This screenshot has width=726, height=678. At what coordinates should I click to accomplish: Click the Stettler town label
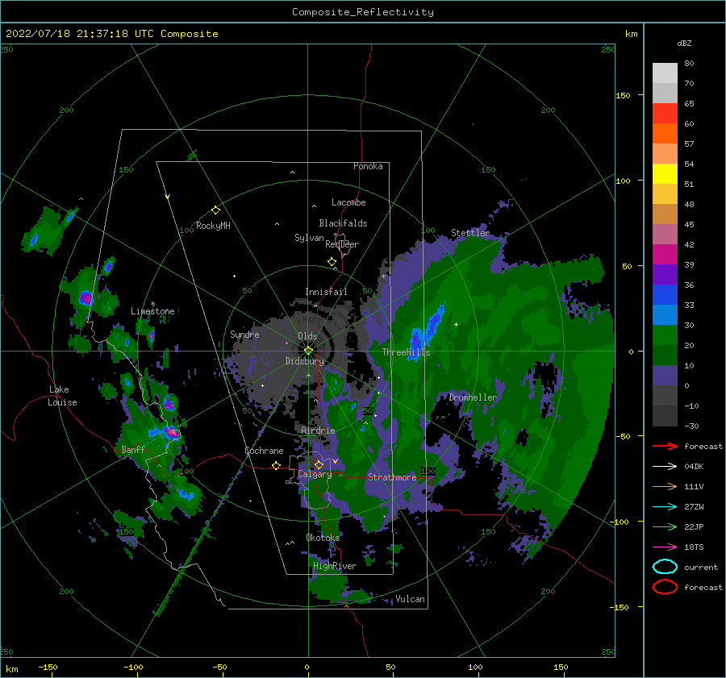(470, 233)
